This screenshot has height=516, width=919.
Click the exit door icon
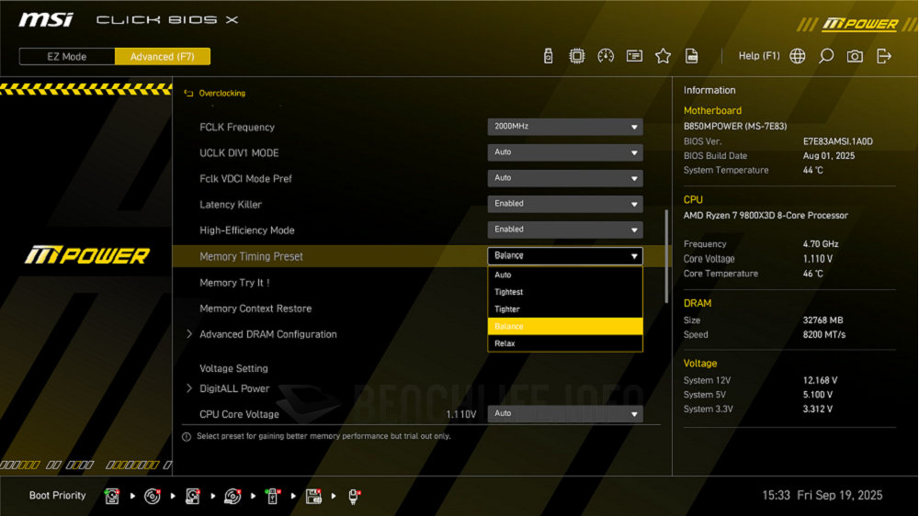[x=884, y=56]
